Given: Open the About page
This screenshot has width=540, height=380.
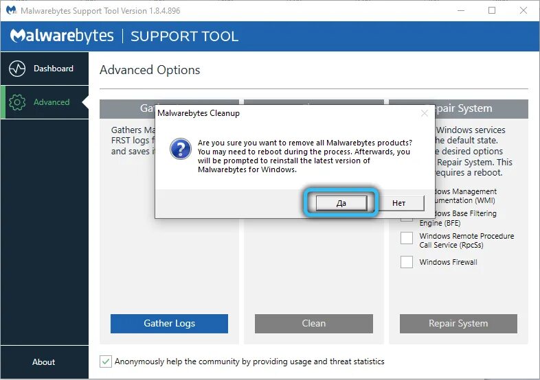Looking at the screenshot, I should (x=44, y=361).
